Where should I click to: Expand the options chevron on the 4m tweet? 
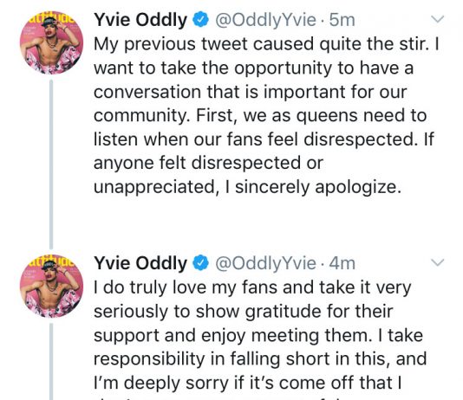tap(437, 262)
